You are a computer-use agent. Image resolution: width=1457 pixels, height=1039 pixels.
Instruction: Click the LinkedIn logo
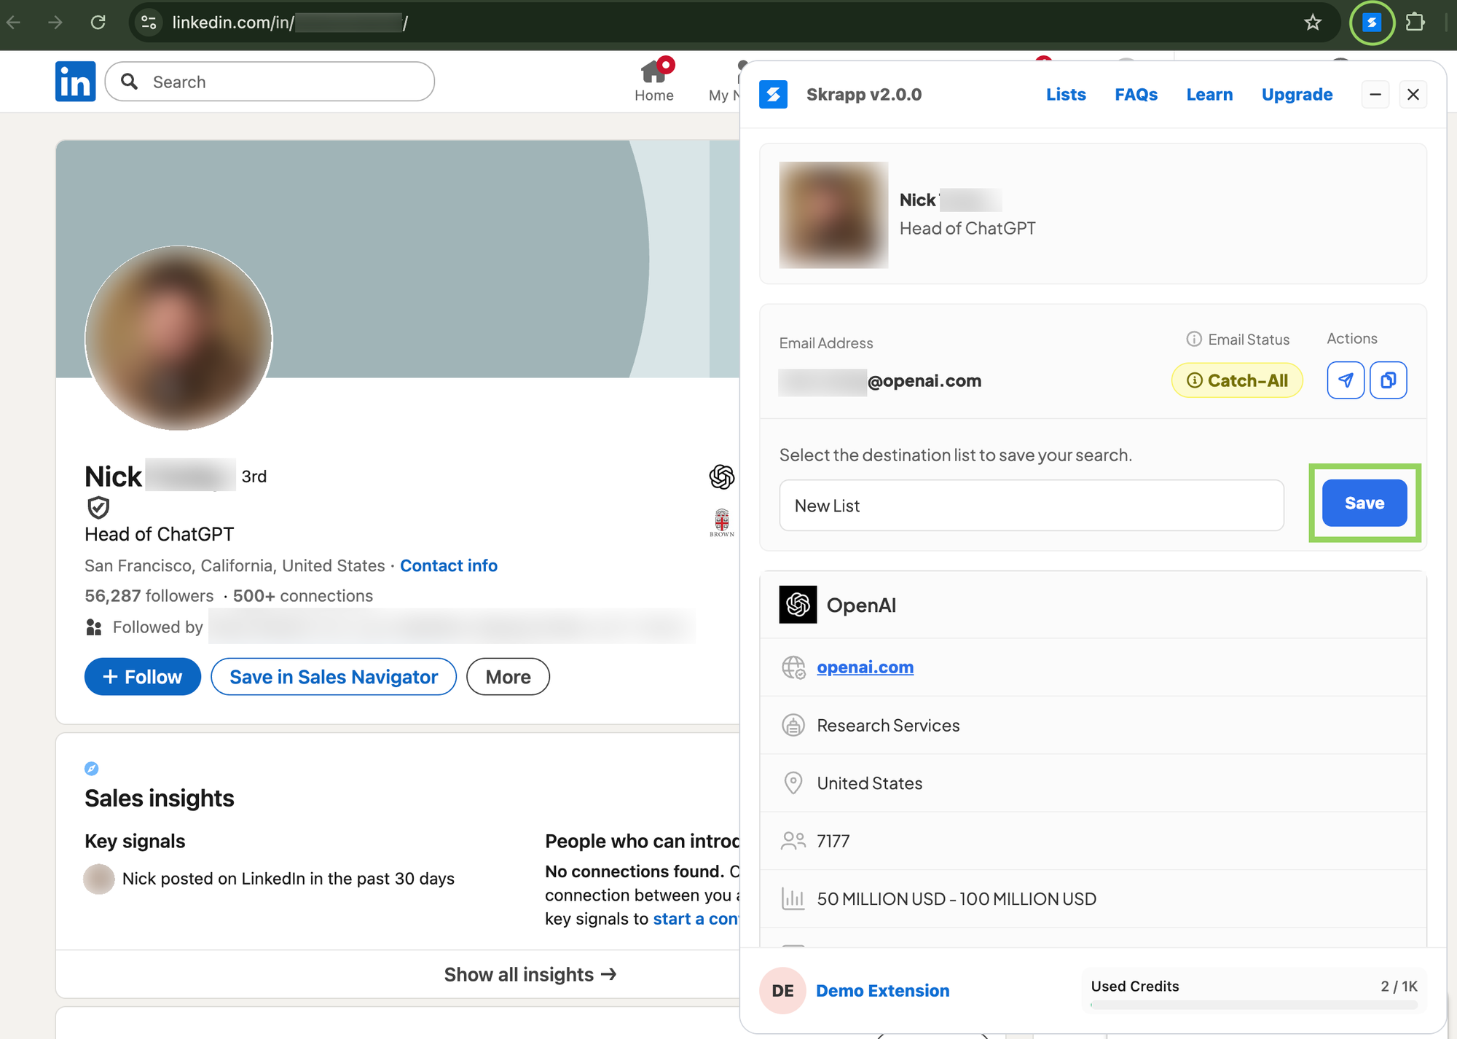pos(75,81)
